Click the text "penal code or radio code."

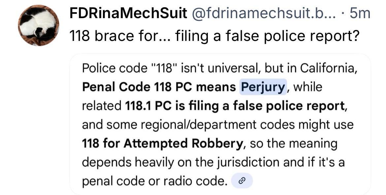click(x=155, y=181)
